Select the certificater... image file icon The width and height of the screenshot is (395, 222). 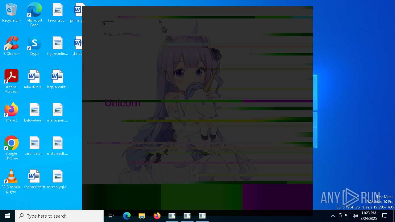coord(34,146)
